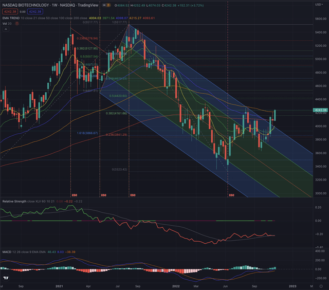Image resolution: width=329 pixels, height=290 pixels.
Task: Click the EMA 10 value 4004.03
Action: click(95, 18)
